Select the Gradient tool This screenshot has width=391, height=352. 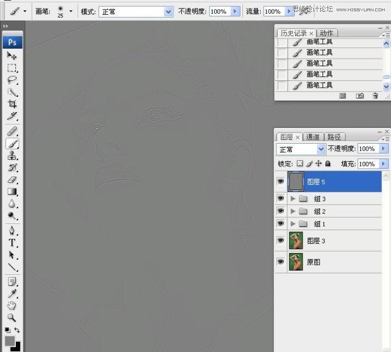(12, 192)
